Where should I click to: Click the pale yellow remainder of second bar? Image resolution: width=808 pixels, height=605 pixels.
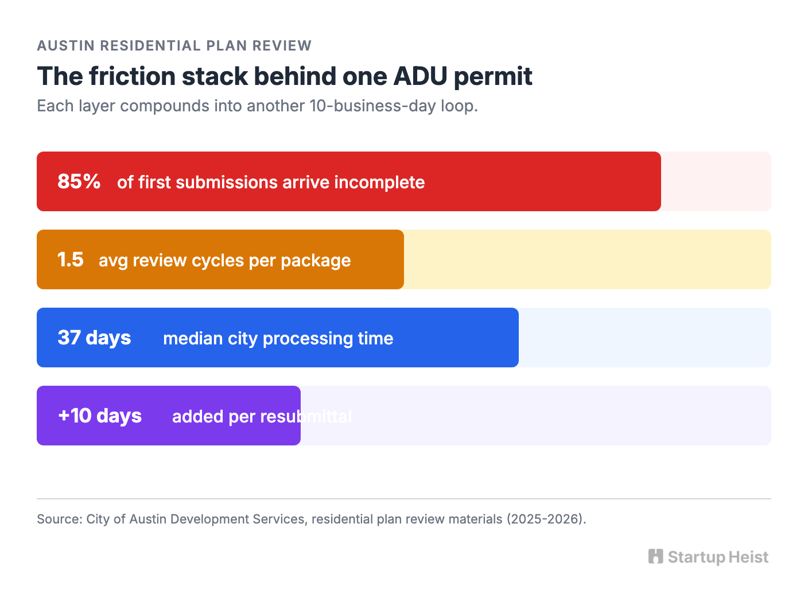click(588, 259)
